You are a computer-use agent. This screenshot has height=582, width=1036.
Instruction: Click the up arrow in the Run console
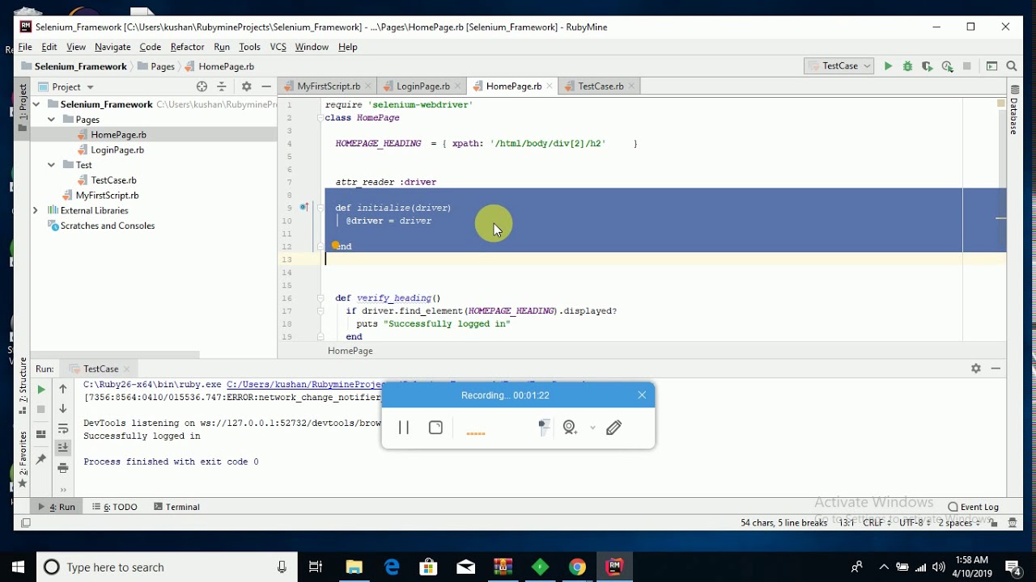coord(63,389)
